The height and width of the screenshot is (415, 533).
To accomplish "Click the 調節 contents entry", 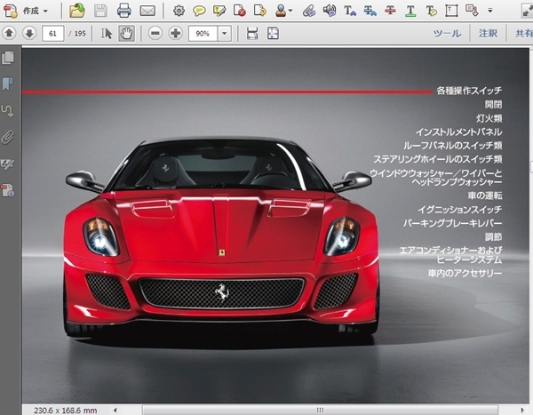I will point(493,236).
